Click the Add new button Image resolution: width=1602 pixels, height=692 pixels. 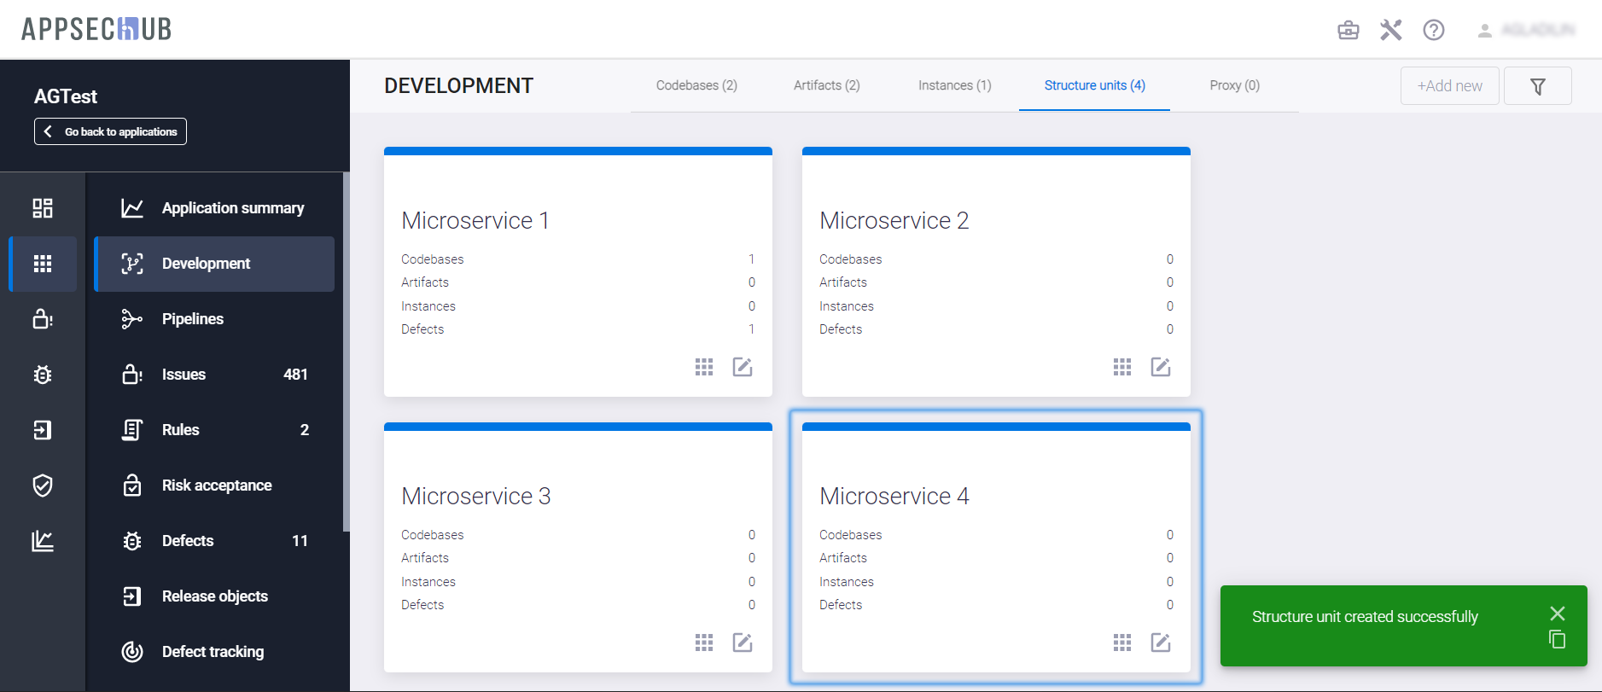(x=1449, y=86)
